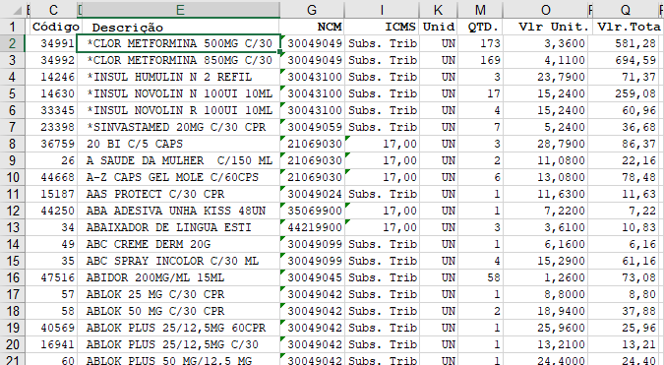The height and width of the screenshot is (365, 664).
Task: Select unit value cell '28,7900'
Action: pos(545,144)
